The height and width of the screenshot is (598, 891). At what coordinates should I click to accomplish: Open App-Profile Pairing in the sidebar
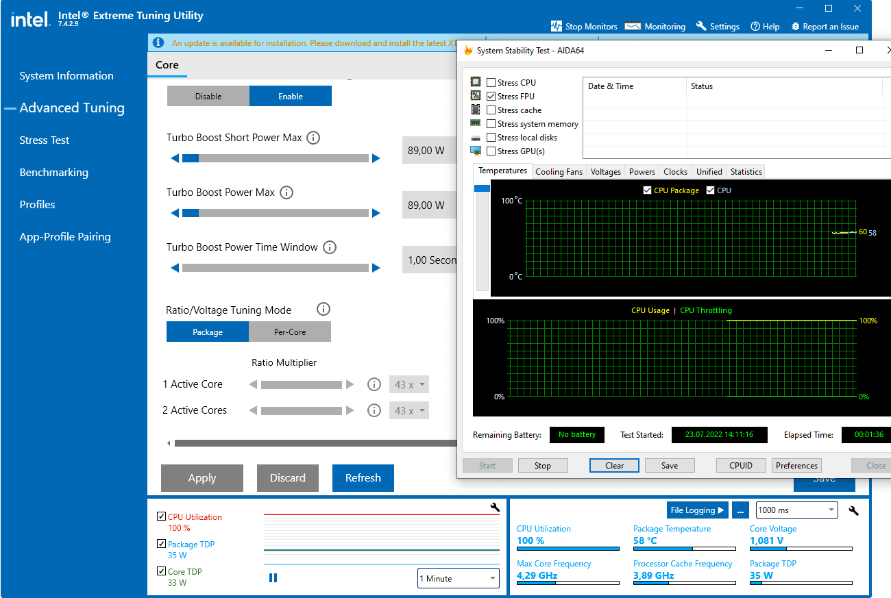pos(65,237)
